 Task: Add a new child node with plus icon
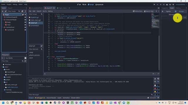click(3, 11)
